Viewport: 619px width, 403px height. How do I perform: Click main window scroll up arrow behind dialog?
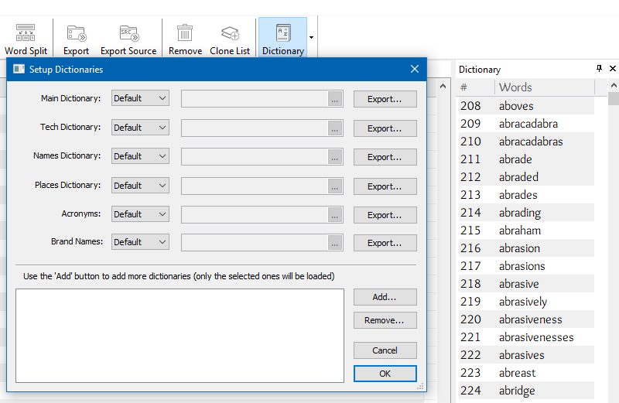pyautogui.click(x=443, y=86)
